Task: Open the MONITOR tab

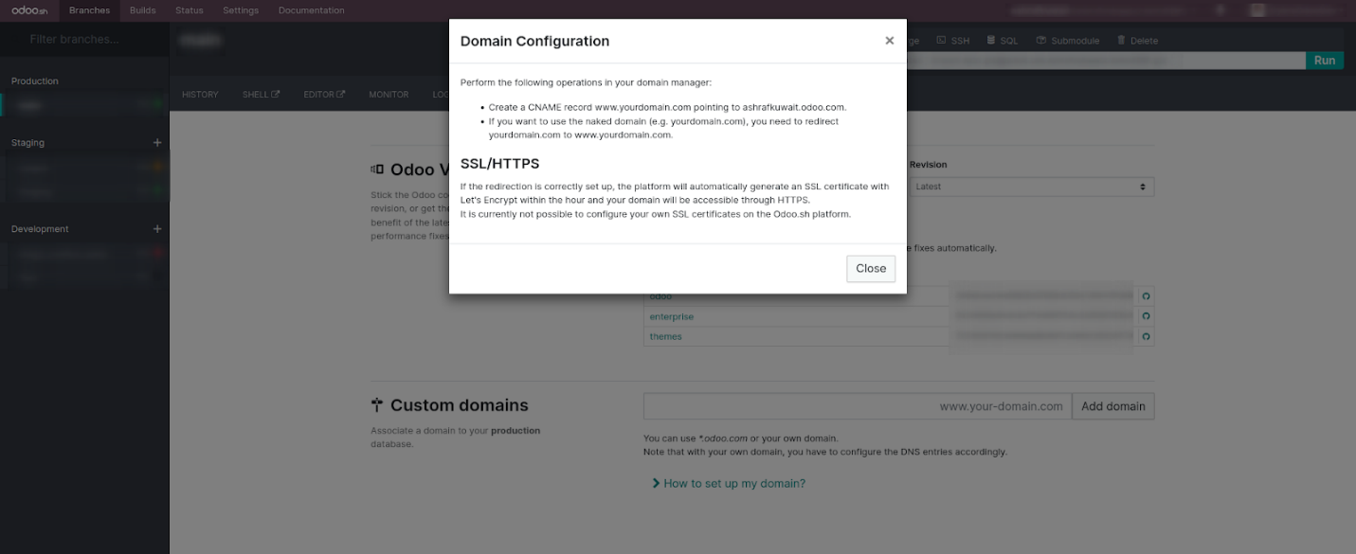Action: tap(389, 95)
